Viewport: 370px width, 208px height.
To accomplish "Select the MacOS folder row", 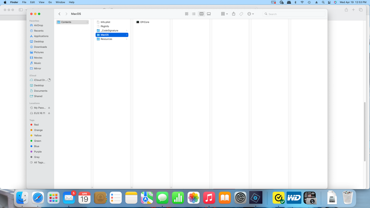I will [x=112, y=35].
